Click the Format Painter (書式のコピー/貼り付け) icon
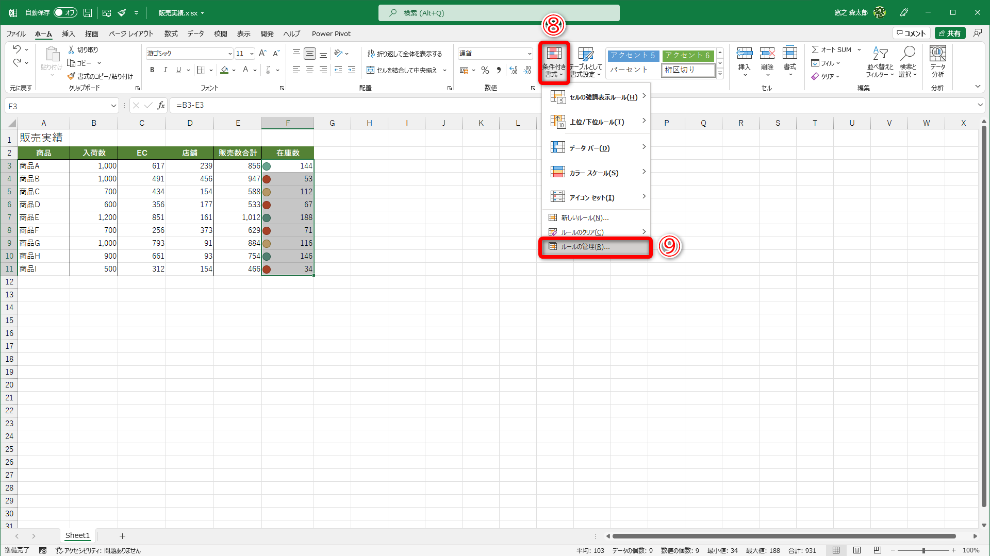Viewport: 990px width, 556px height. 72,76
